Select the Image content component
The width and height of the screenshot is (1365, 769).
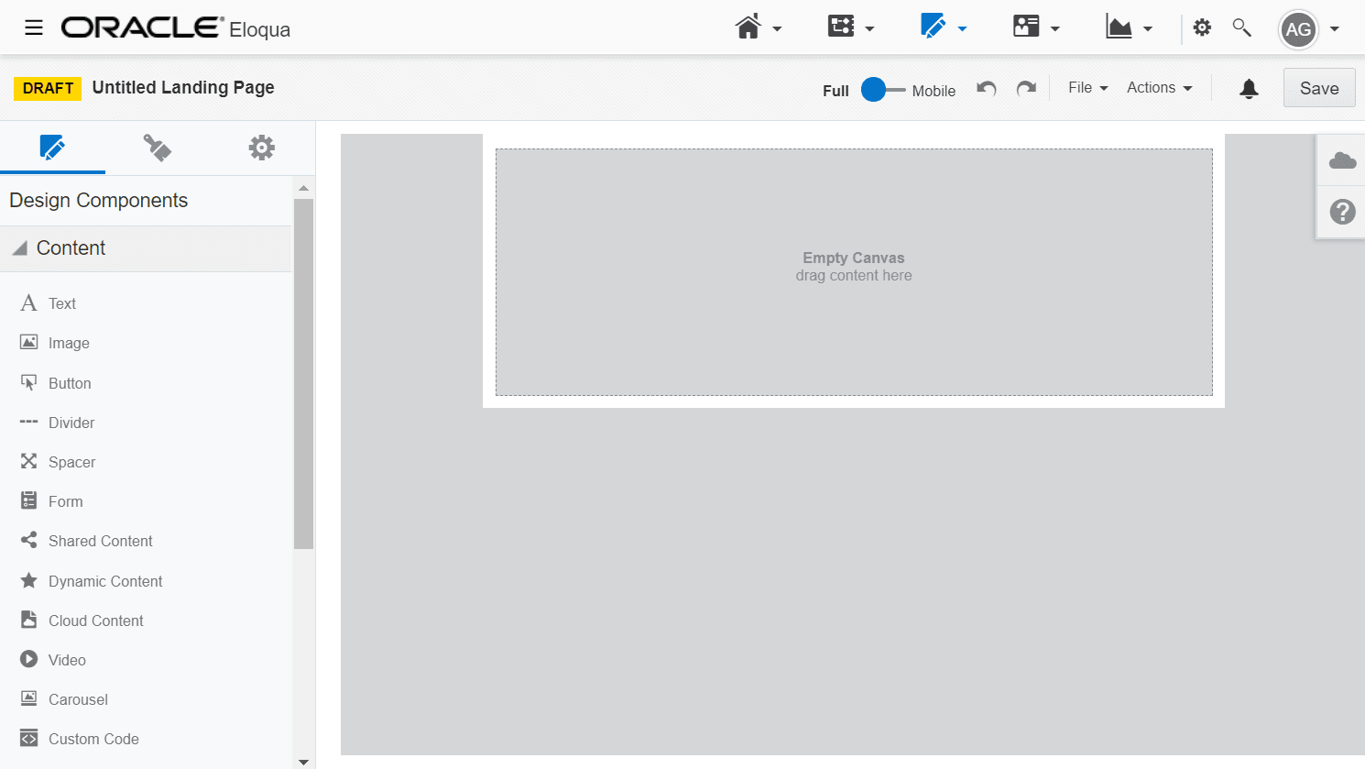(x=69, y=342)
